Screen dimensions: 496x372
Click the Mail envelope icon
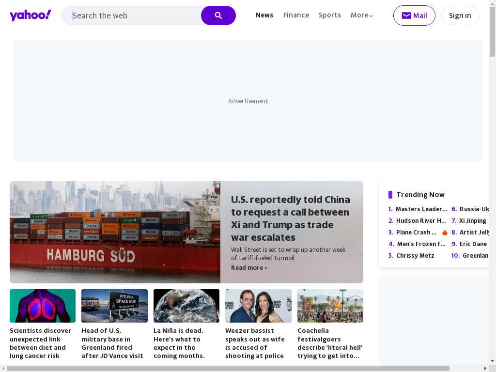point(406,15)
